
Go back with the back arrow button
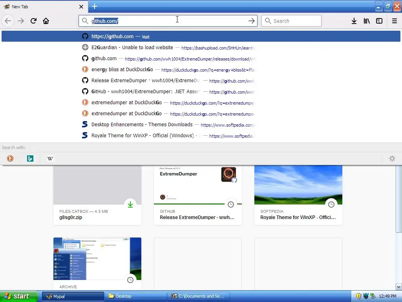pyautogui.click(x=8, y=21)
